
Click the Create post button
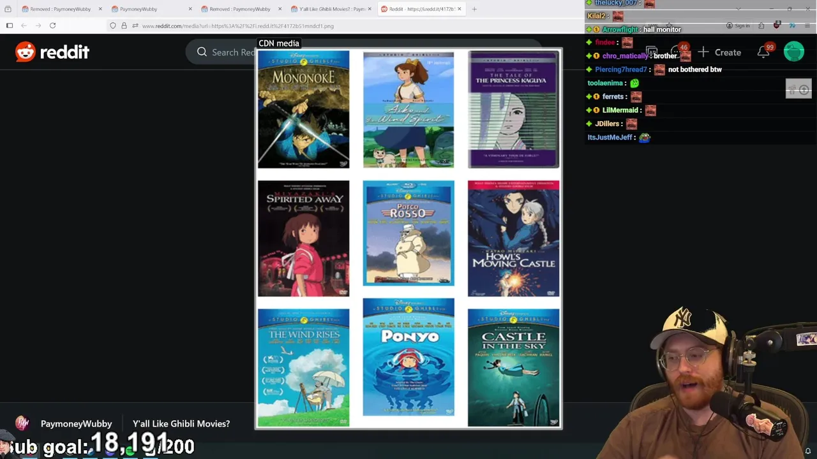pos(719,52)
